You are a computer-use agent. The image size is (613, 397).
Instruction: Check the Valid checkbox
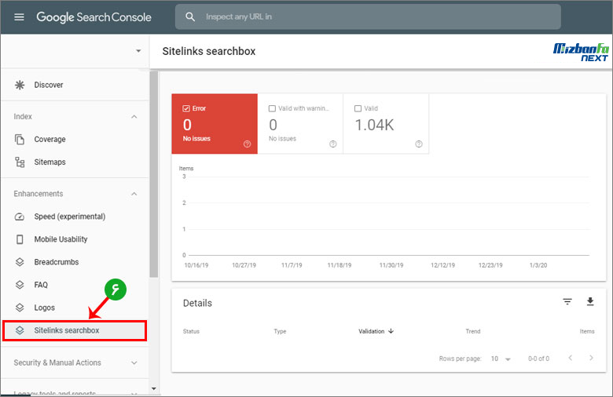point(358,108)
